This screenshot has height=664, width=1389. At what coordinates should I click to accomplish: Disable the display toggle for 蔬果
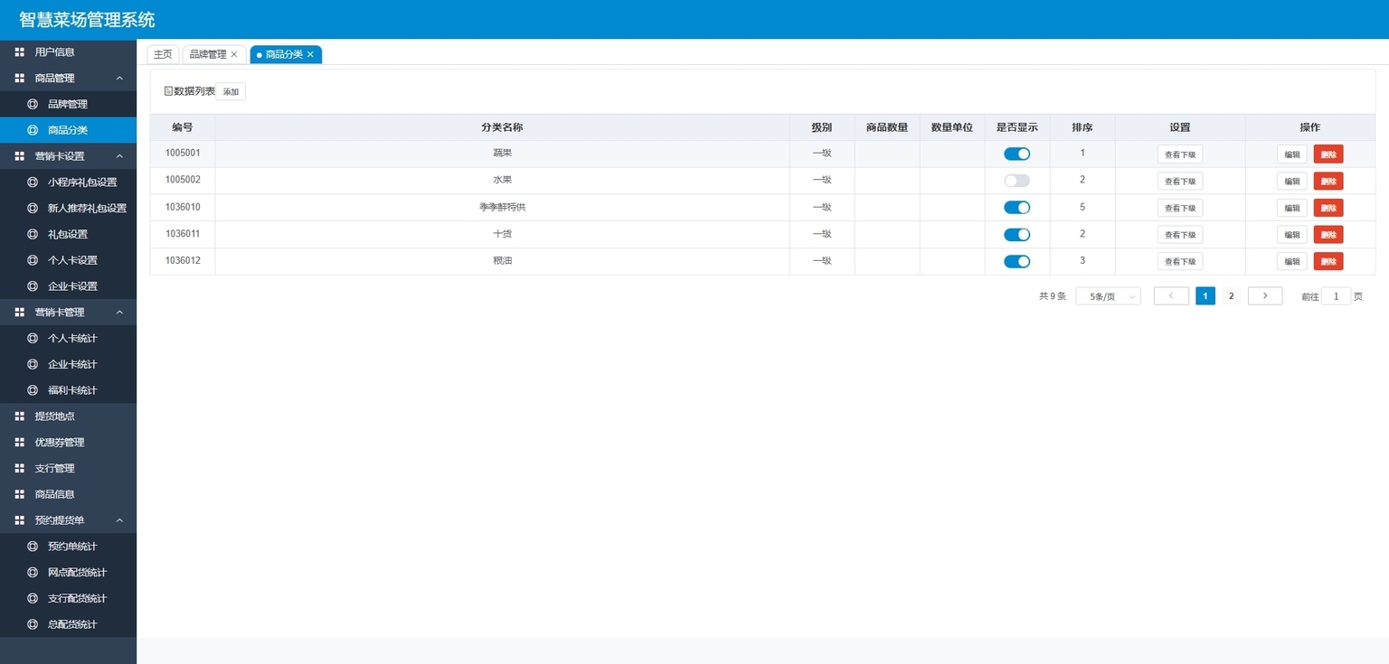pos(1016,154)
